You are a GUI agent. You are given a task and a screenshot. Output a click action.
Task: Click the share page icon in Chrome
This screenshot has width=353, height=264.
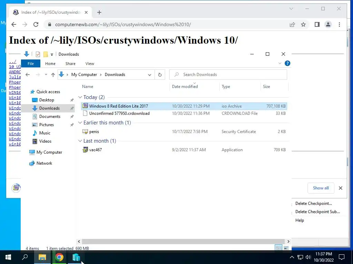(292, 24)
